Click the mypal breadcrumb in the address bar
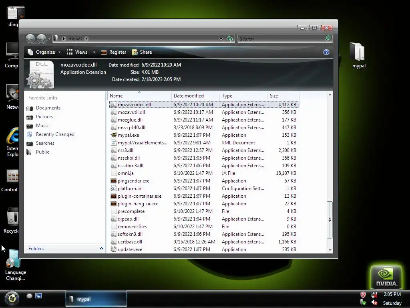 click(x=75, y=38)
